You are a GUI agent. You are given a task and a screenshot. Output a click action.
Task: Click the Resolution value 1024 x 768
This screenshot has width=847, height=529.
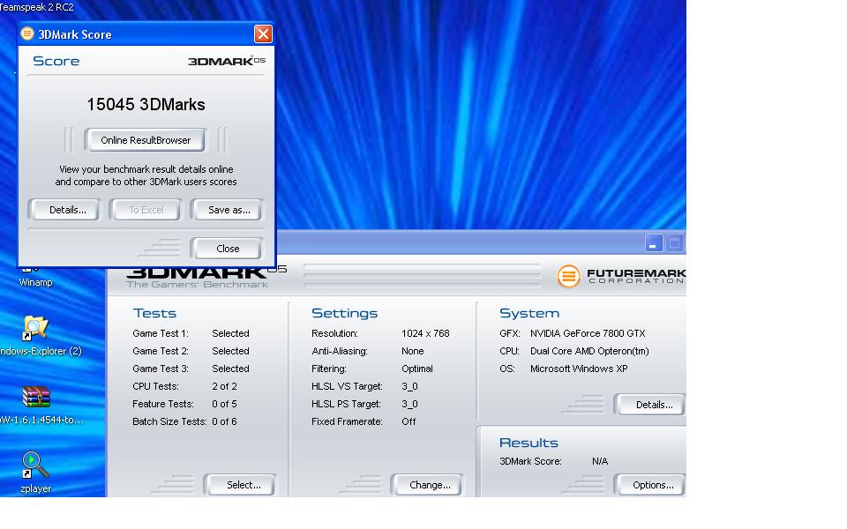[425, 333]
